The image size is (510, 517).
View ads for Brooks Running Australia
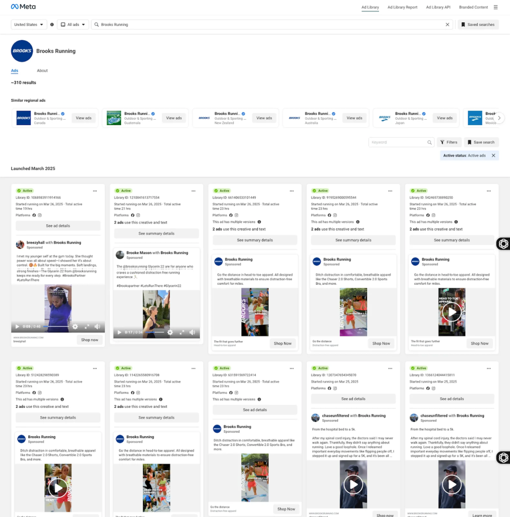pyautogui.click(x=355, y=118)
